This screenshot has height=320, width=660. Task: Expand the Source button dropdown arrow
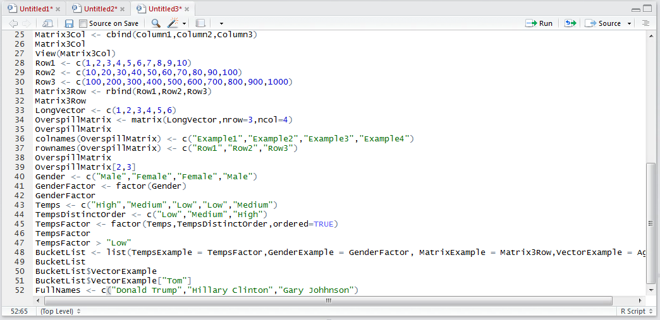tap(629, 24)
